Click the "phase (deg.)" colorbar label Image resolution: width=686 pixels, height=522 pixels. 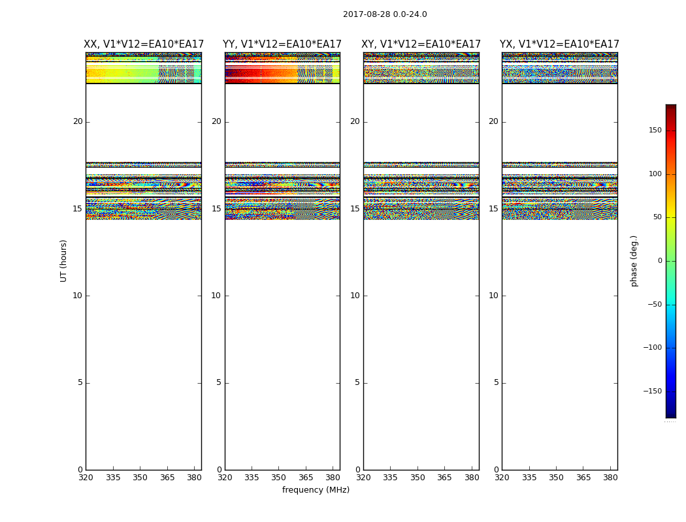[x=634, y=261]
